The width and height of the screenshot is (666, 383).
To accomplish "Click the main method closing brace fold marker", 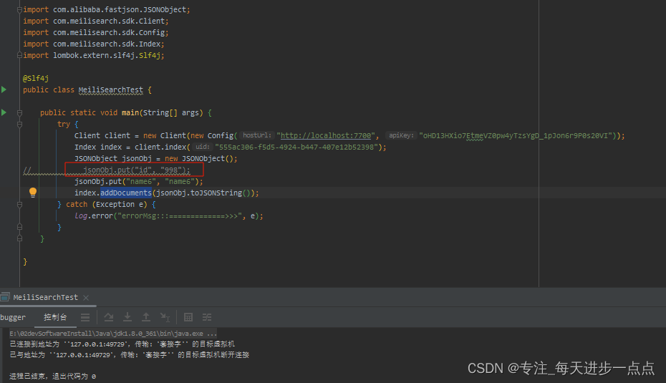I will [x=19, y=238].
